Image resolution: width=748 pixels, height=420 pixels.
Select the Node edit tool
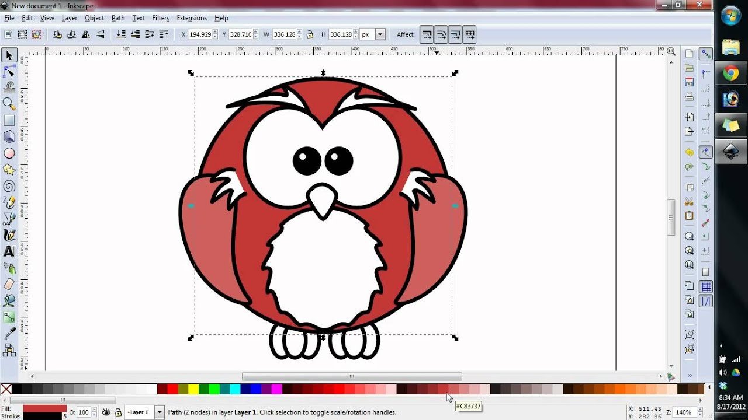coord(9,72)
